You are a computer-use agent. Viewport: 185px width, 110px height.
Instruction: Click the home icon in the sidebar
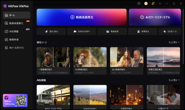6,15
